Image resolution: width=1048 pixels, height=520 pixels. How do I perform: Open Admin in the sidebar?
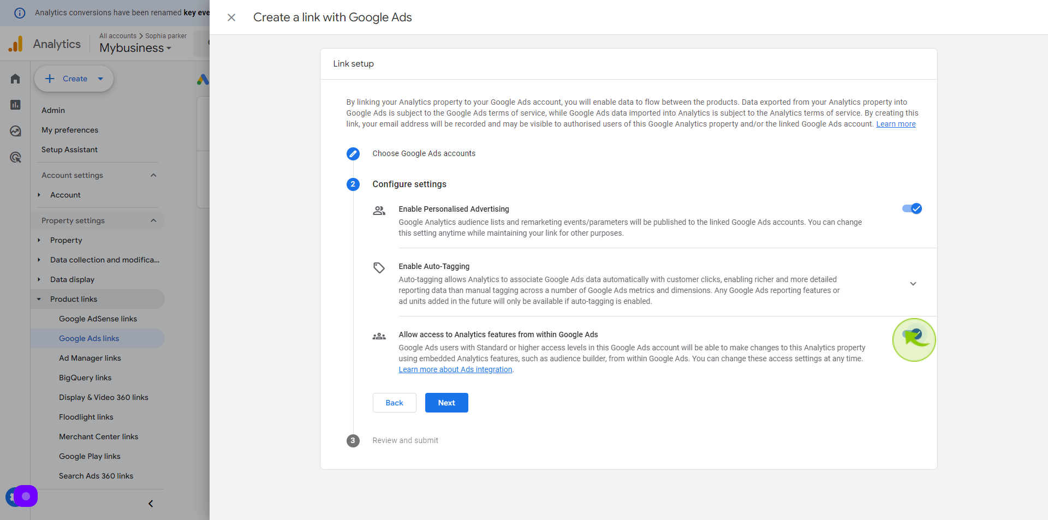point(53,110)
